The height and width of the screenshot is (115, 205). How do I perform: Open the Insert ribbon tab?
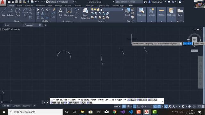(20, 6)
